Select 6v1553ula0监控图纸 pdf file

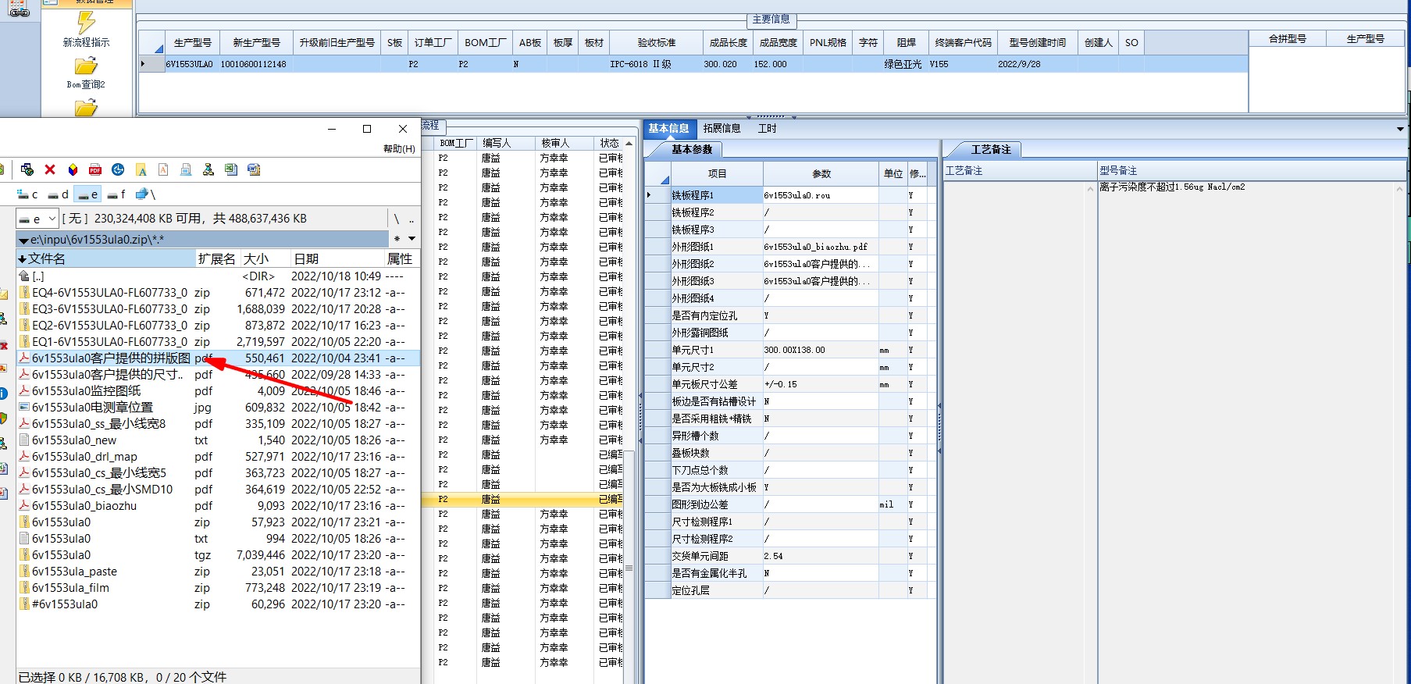[x=87, y=391]
